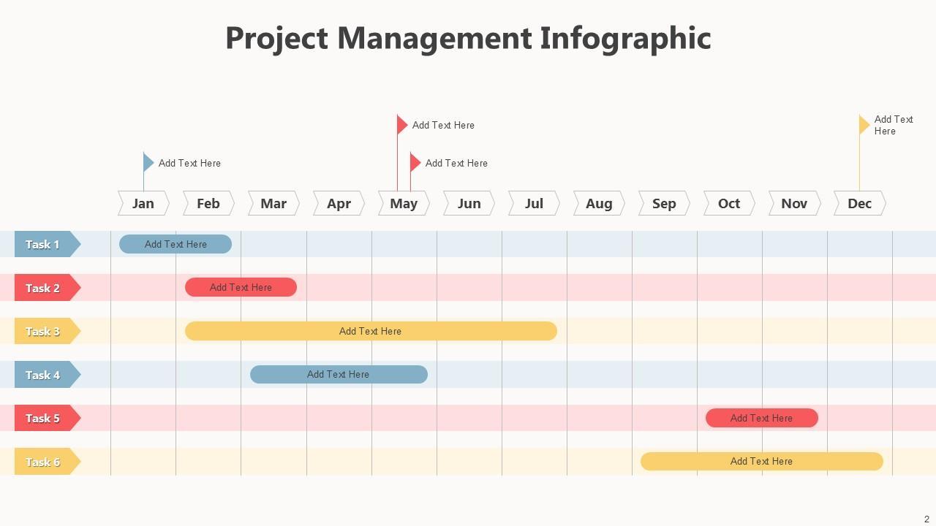This screenshot has width=936, height=526.
Task: Select the shorter red flag above May
Action: point(415,162)
